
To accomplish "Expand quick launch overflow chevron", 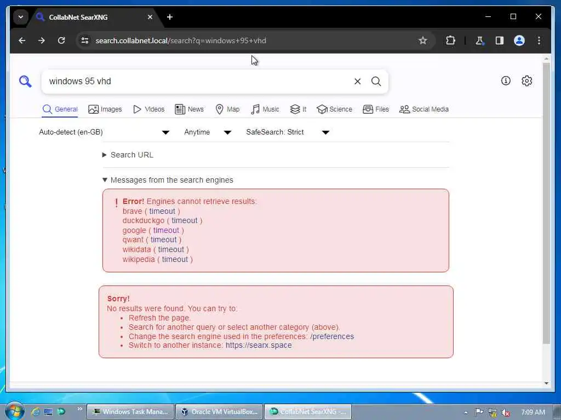I will (x=79, y=409).
